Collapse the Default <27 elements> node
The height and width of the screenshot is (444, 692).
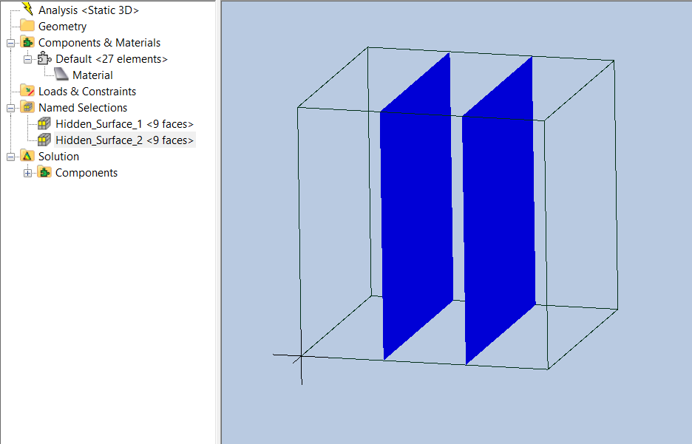[27, 60]
